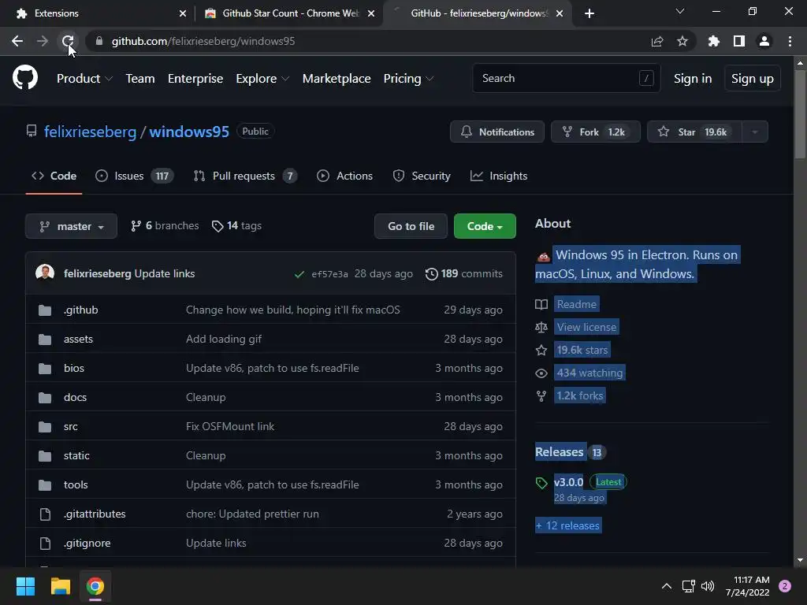Open the Actions tab
Image resolution: width=807 pixels, height=605 pixels.
pos(344,176)
